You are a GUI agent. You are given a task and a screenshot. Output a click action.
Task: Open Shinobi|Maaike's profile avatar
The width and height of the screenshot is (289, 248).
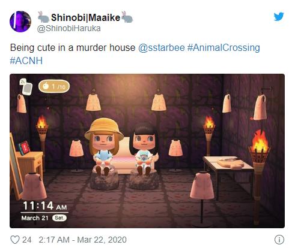[x=20, y=22]
